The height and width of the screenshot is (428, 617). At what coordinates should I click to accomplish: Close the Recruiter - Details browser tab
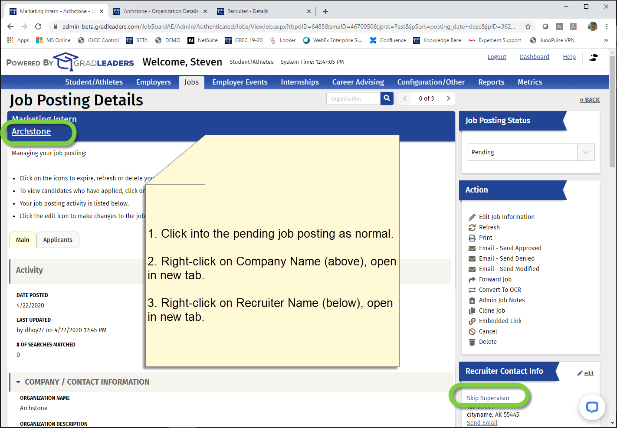[x=309, y=11]
